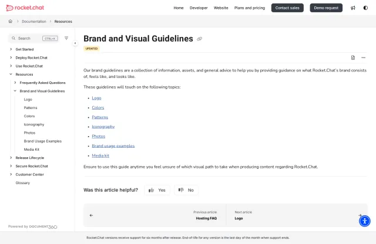This screenshot has height=244, width=376.
Task: Go to the previous article arrow
Action: pos(92,215)
